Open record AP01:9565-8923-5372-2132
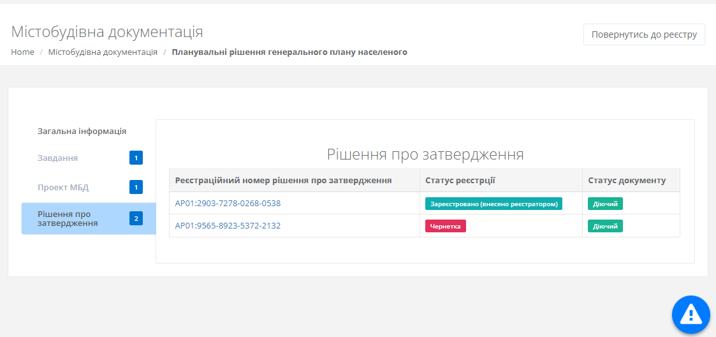This screenshot has width=716, height=337. (x=228, y=226)
